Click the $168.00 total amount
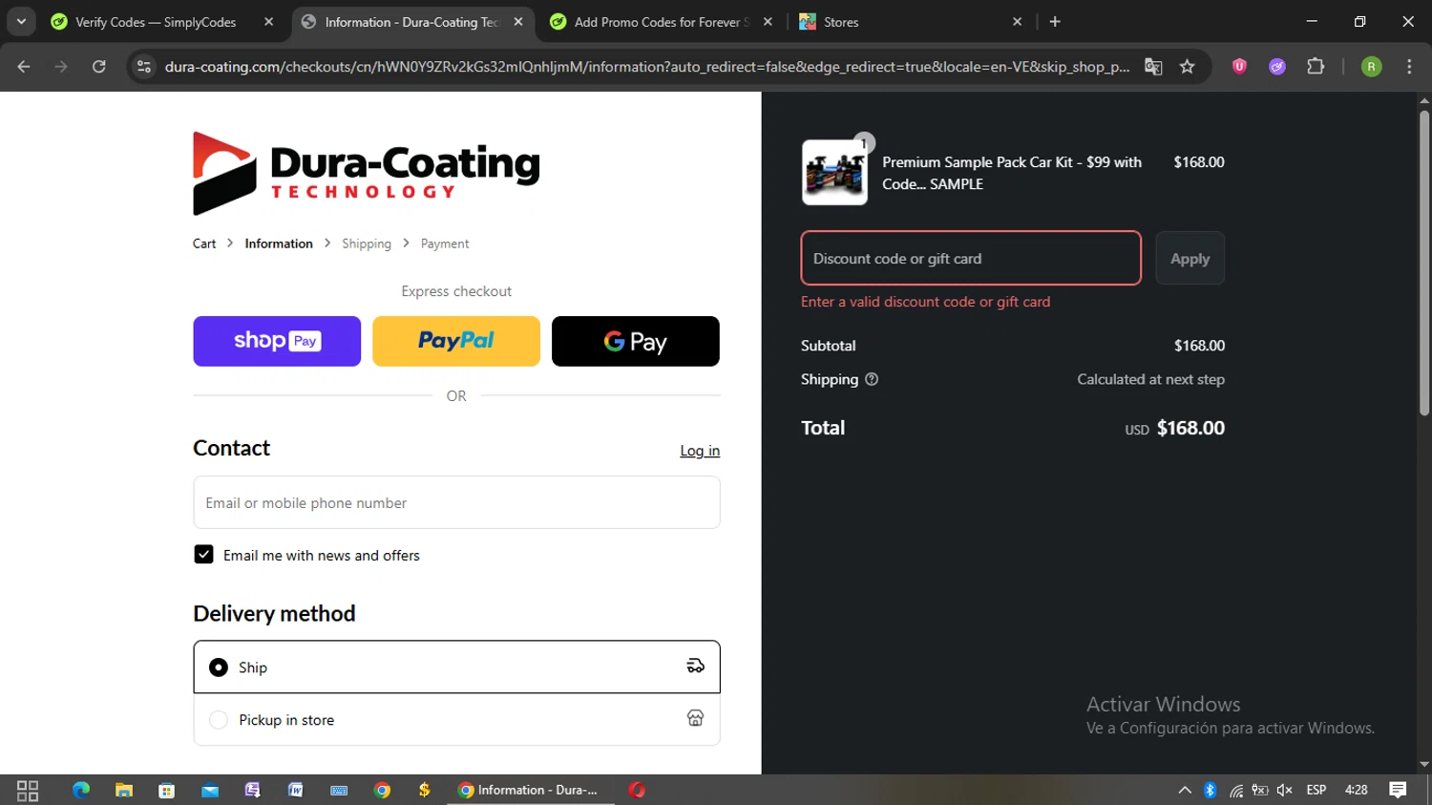 tap(1190, 428)
